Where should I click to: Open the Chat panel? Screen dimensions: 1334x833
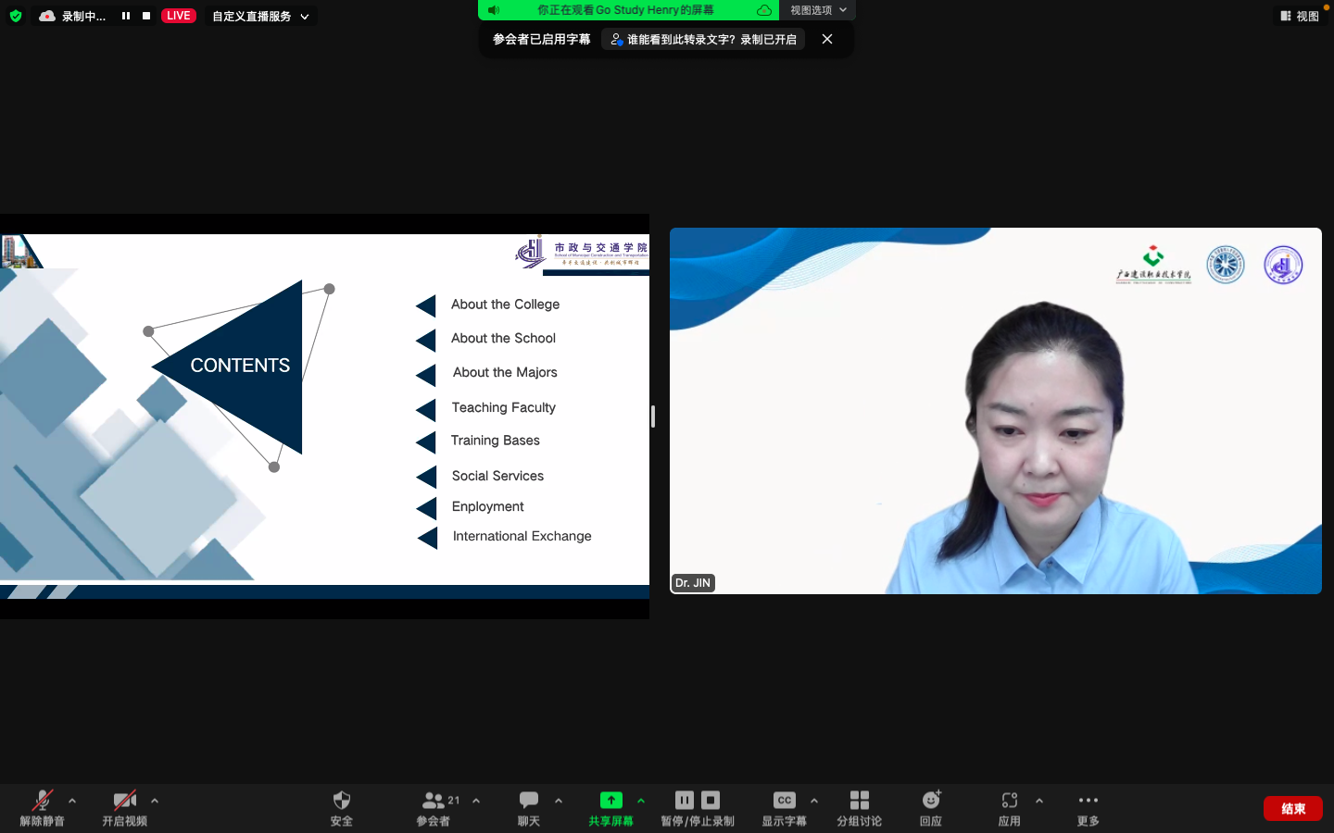(x=528, y=802)
